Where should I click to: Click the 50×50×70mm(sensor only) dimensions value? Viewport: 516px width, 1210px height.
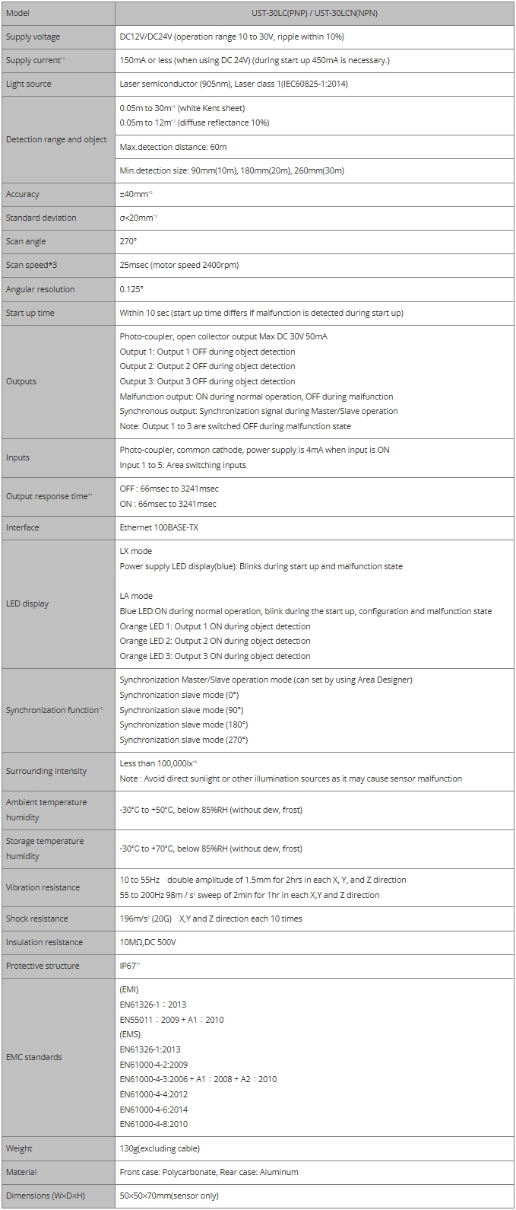click(x=169, y=1196)
